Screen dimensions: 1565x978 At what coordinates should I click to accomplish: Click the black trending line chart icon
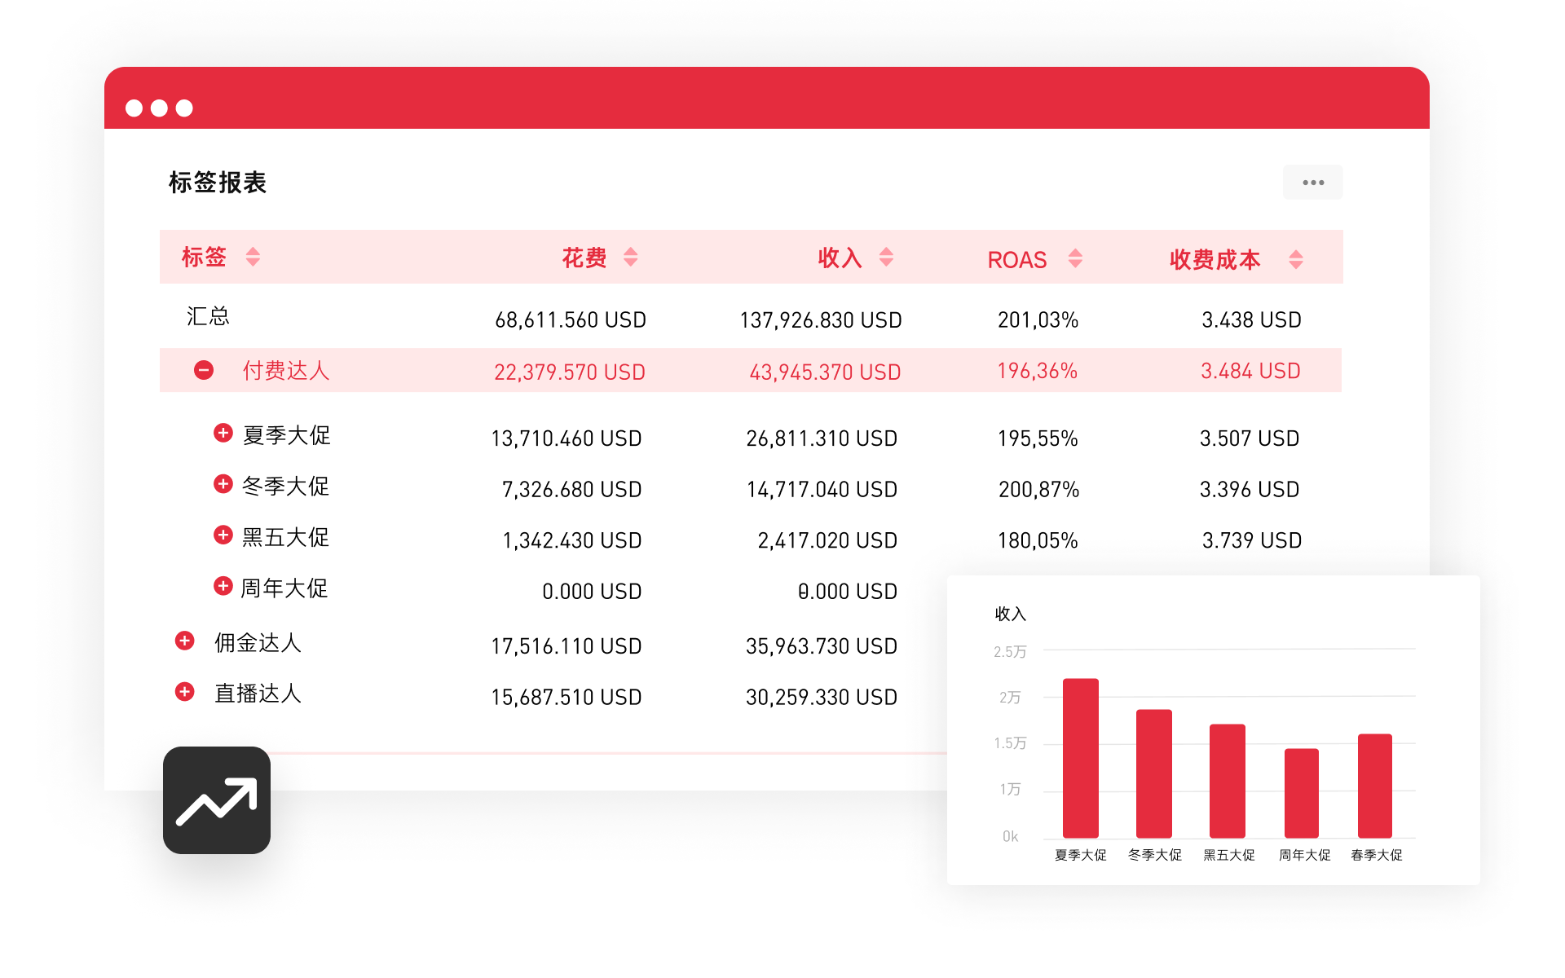[x=216, y=800]
